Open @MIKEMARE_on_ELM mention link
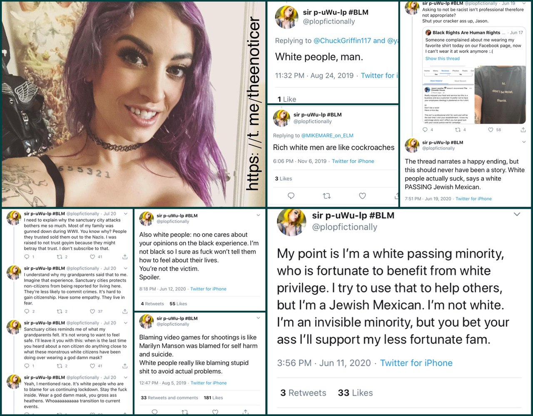Screen dimensions: 533x416 point(327,136)
